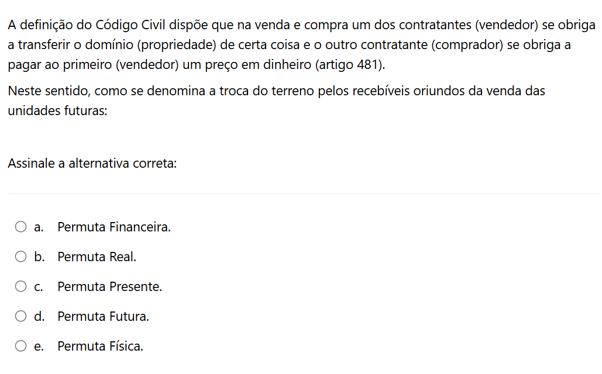Select the radio button for option a
The height and width of the screenshot is (374, 602).
click(x=20, y=227)
